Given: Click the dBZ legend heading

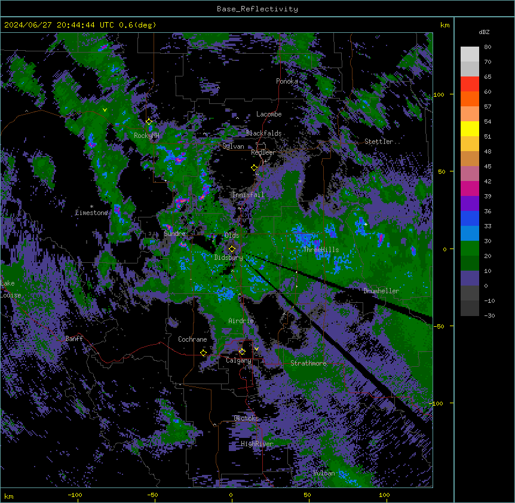Looking at the screenshot, I should pyautogui.click(x=484, y=32).
